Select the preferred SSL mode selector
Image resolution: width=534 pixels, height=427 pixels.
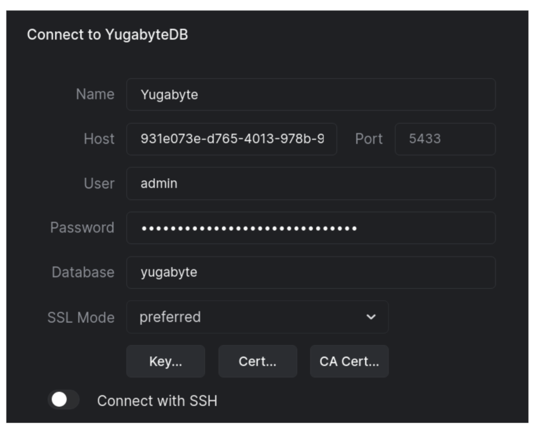click(257, 317)
